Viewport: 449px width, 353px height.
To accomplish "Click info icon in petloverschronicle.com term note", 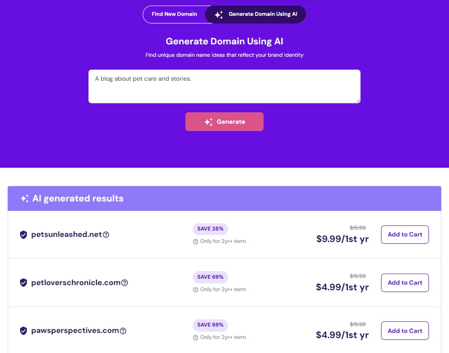I will 196,290.
